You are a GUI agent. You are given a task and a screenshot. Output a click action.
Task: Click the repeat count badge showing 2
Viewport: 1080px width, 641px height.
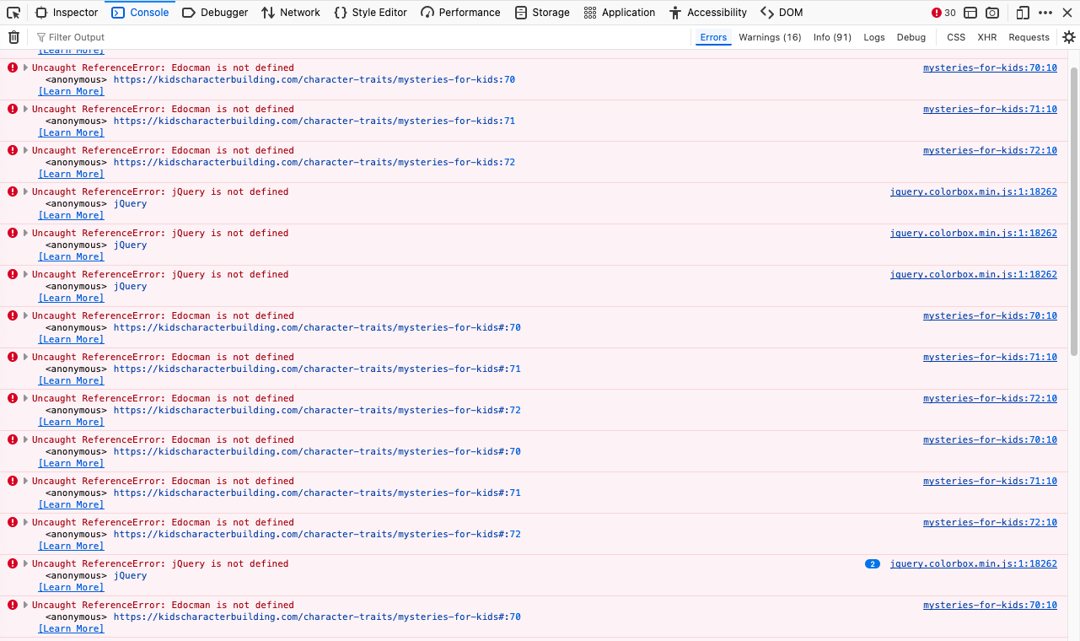tap(873, 563)
